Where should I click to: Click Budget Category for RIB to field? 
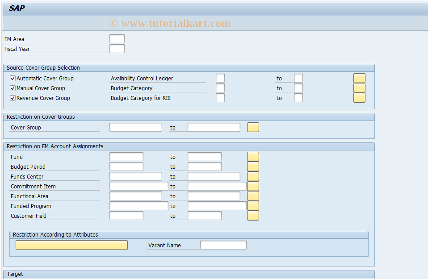pos(298,98)
